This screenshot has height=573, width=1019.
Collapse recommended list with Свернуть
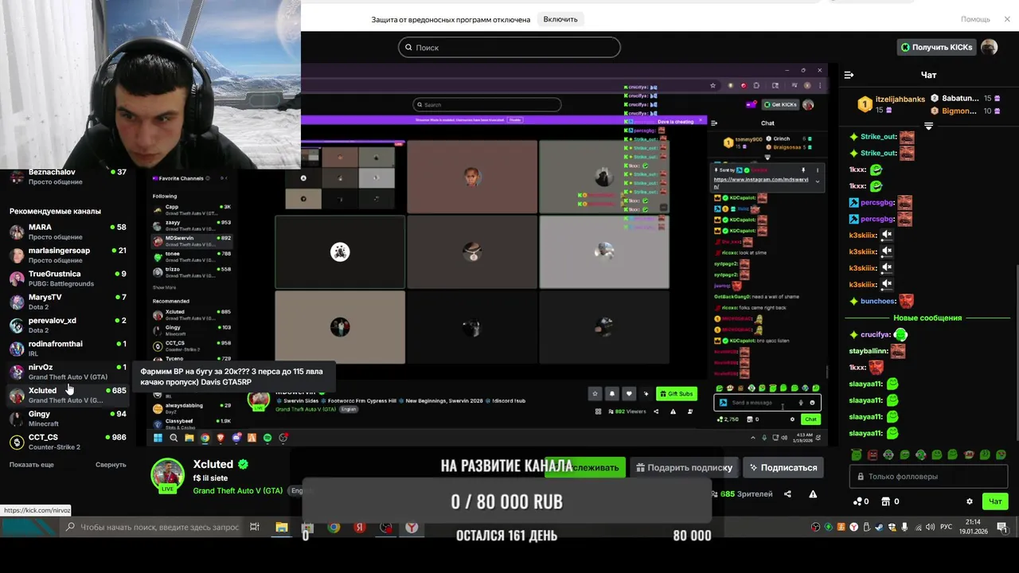click(111, 465)
